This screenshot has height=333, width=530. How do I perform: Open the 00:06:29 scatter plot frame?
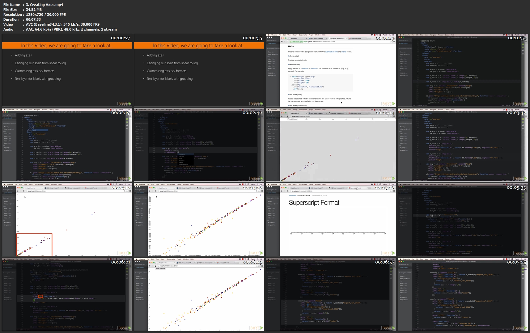coord(199,294)
